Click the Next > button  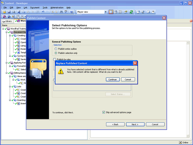point(135,124)
